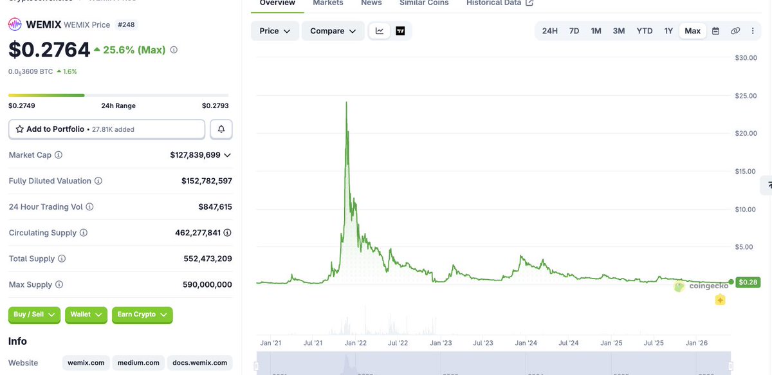Click the $152,782,597 valuation value
Image resolution: width=772 pixels, height=375 pixels.
[x=207, y=181]
